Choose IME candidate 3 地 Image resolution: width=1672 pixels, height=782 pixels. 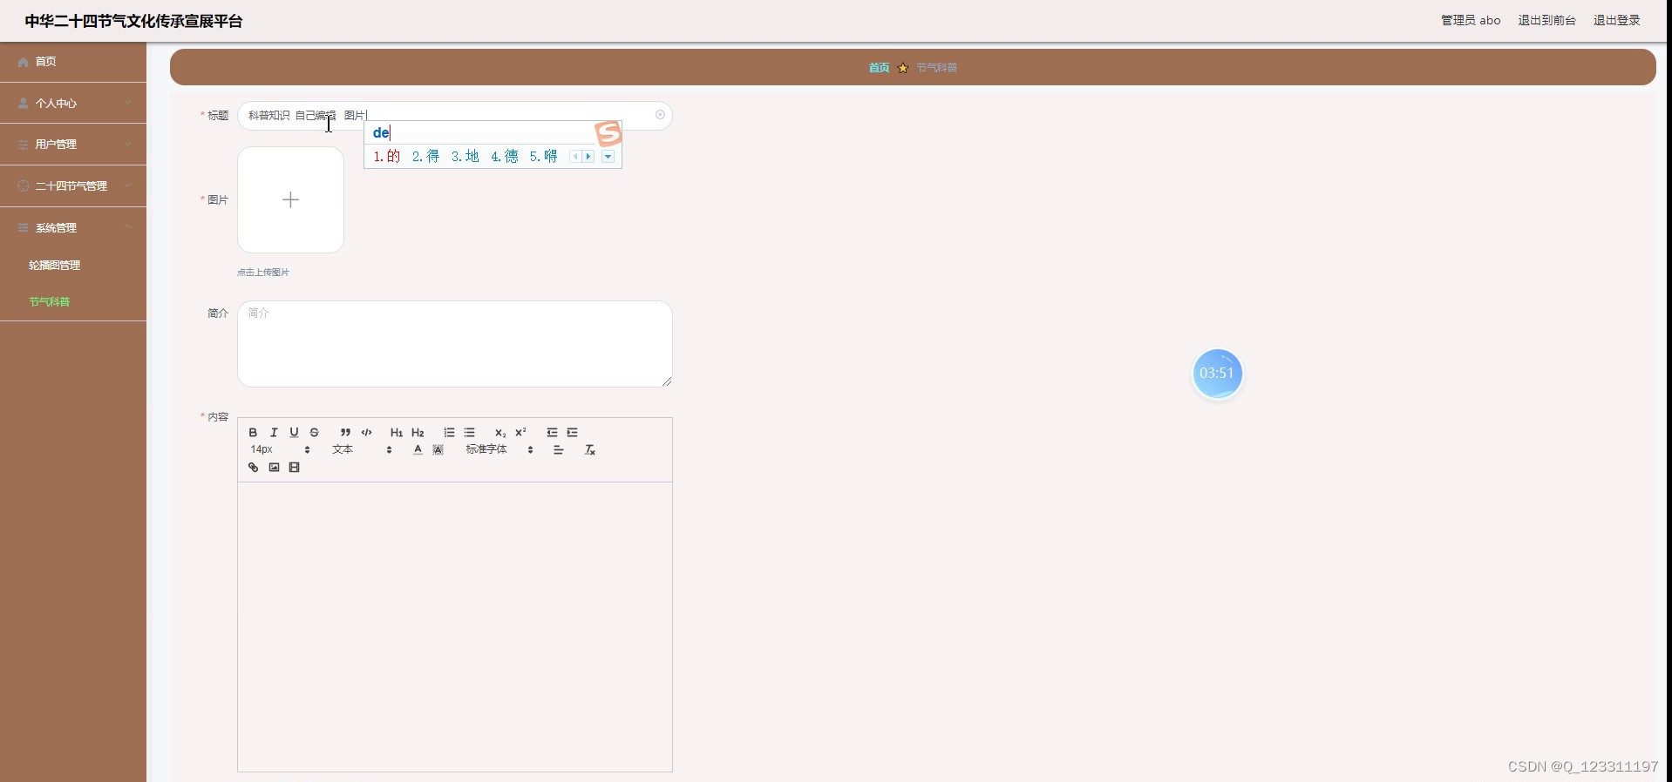coord(465,157)
